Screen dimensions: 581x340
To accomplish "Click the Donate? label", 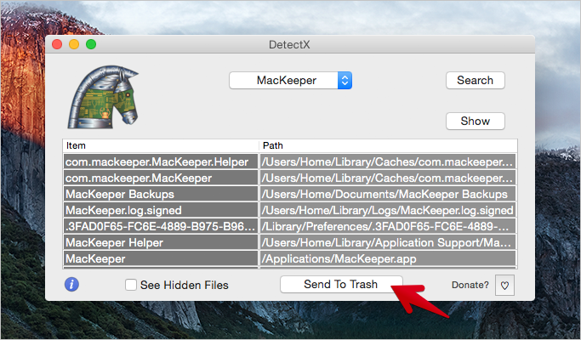I will pyautogui.click(x=470, y=285).
